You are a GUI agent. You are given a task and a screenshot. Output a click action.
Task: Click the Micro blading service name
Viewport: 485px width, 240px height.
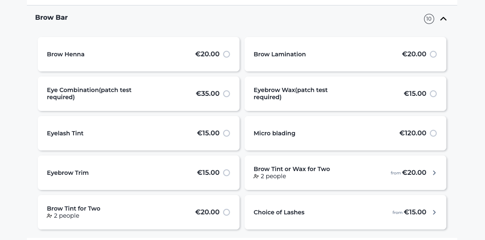tap(274, 133)
